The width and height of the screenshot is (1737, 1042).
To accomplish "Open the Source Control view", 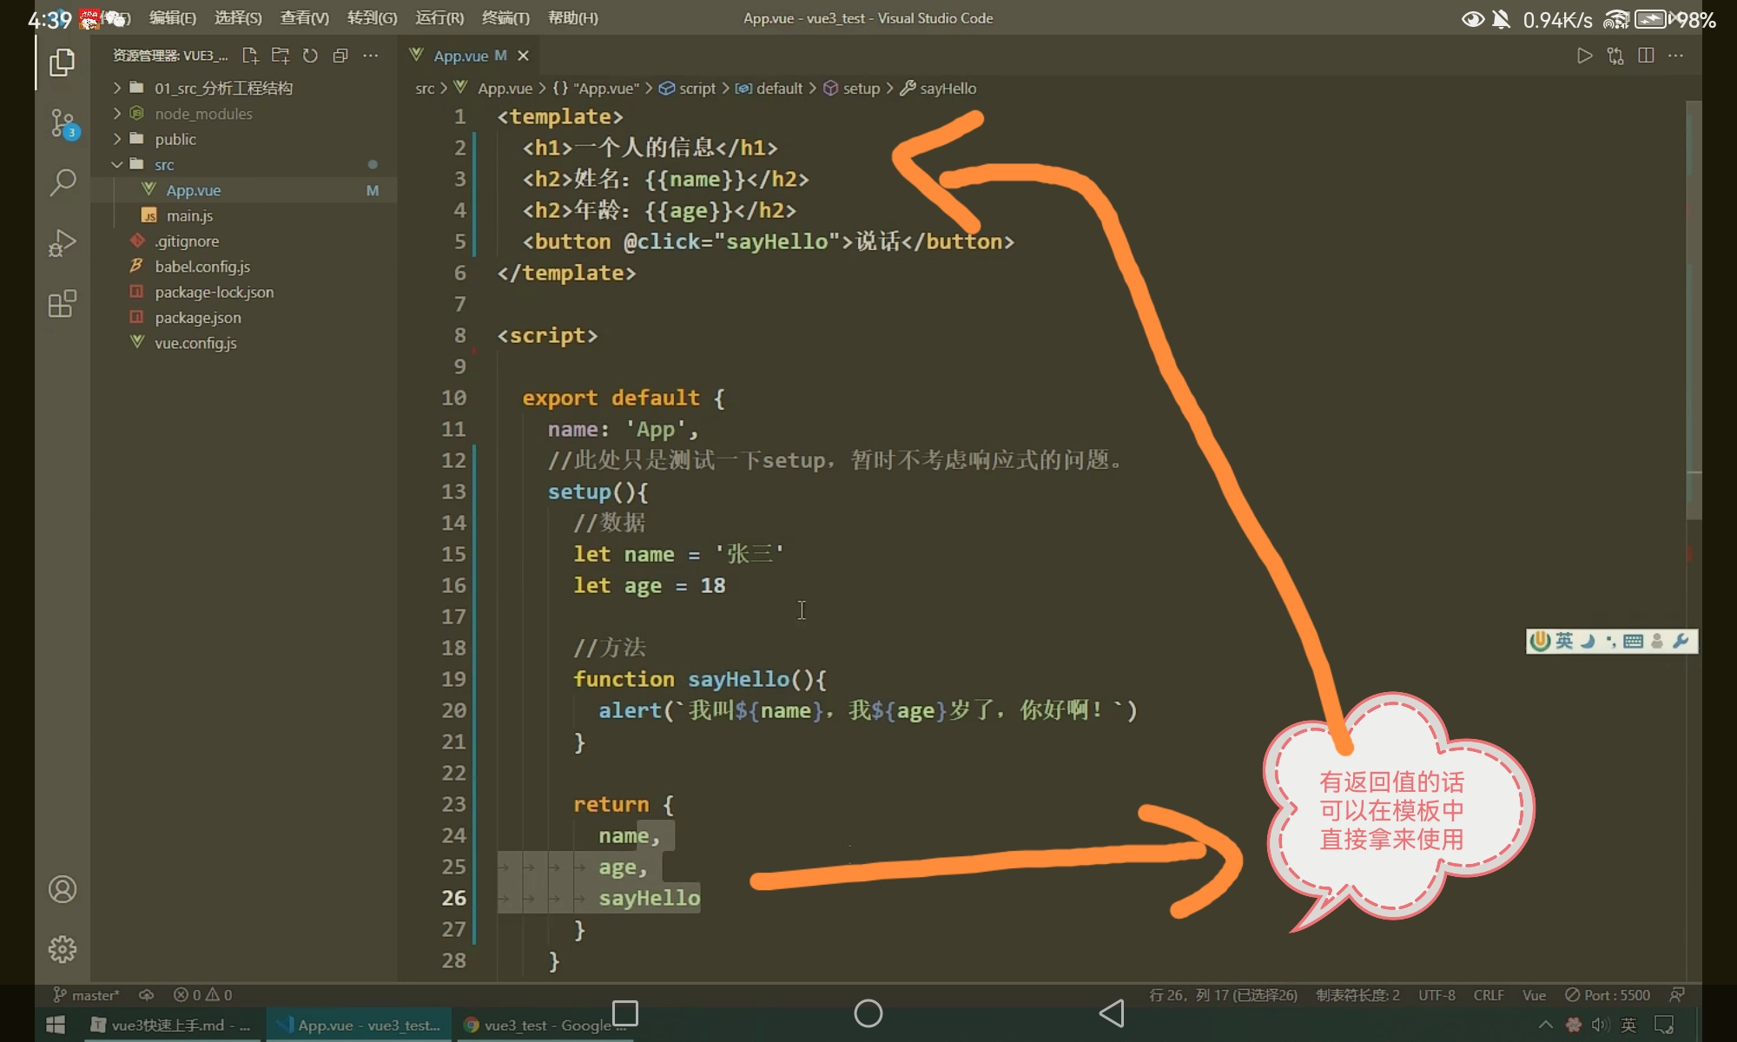I will tap(62, 122).
